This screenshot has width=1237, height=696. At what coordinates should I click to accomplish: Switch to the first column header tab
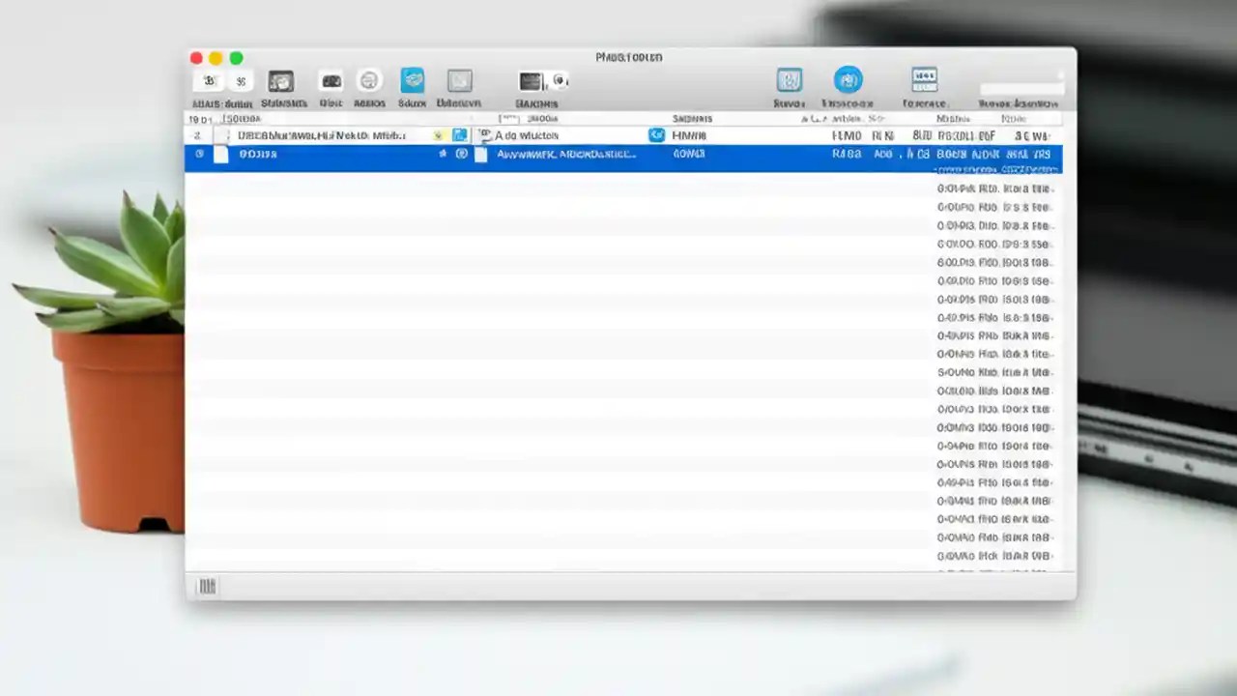pos(200,118)
